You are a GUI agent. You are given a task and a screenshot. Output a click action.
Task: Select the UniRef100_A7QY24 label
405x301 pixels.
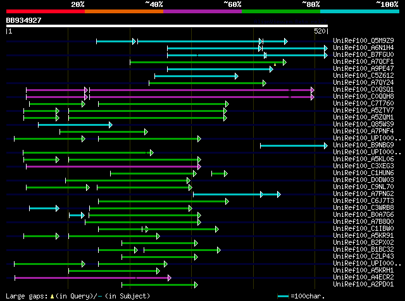tap(363, 82)
